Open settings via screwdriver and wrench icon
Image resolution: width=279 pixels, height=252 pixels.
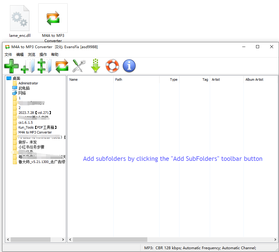click(79, 66)
